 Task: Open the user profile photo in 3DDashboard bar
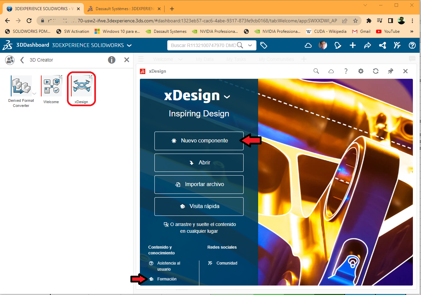[323, 45]
